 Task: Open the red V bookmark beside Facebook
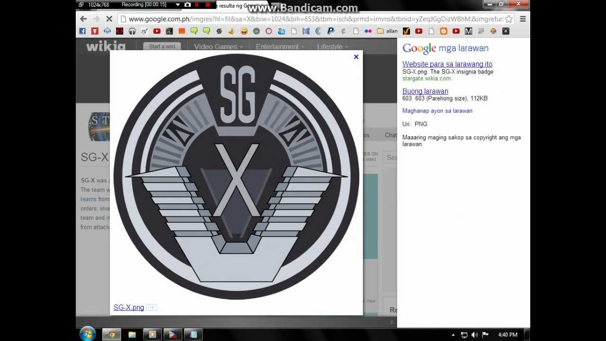(x=95, y=31)
